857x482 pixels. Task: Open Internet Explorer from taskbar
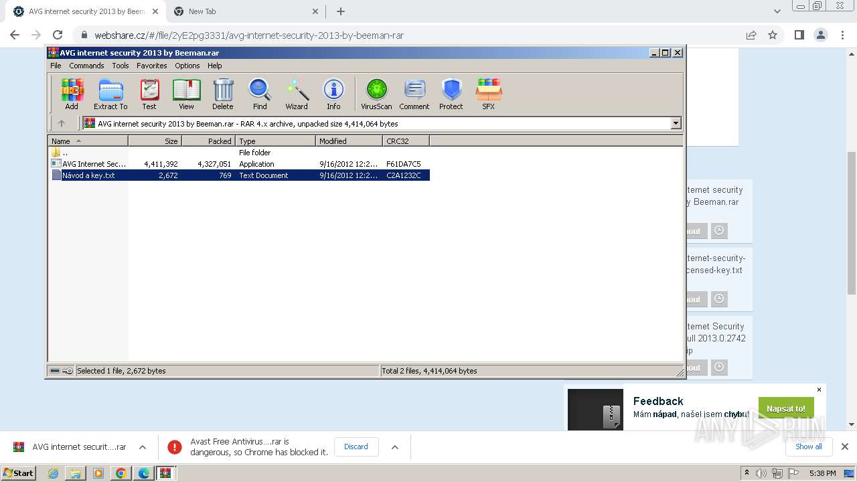[53, 473]
